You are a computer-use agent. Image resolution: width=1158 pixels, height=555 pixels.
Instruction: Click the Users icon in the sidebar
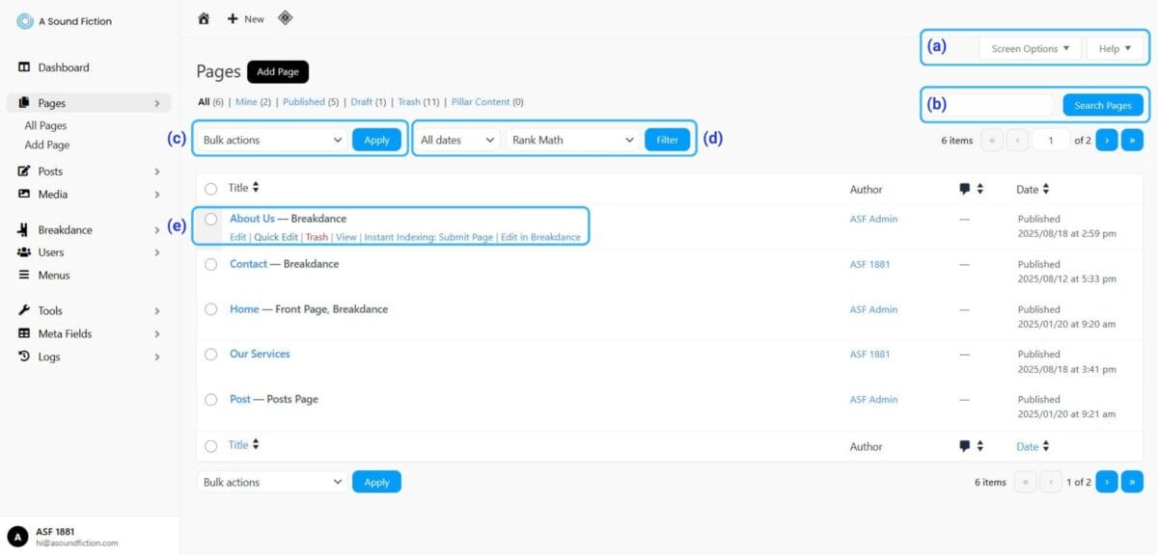[23, 252]
